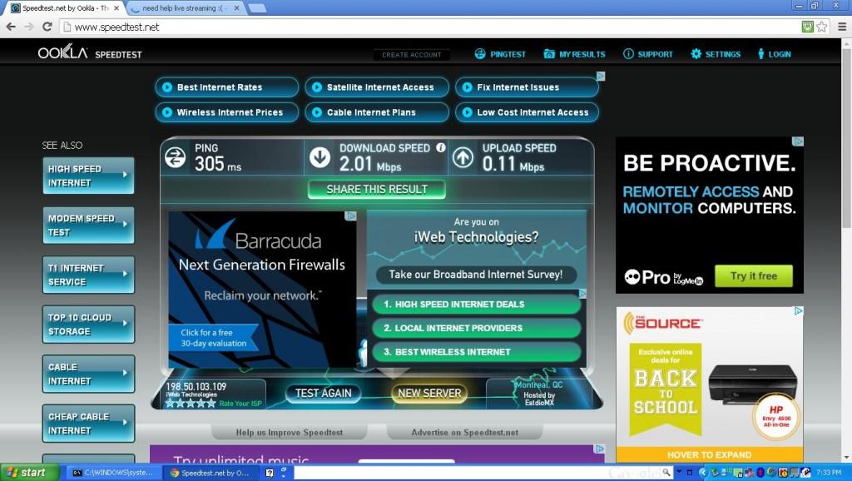Screen dimensions: 852x481
Task: Open the Top 10 Cloud Storage sidebar link
Action: tap(88, 324)
